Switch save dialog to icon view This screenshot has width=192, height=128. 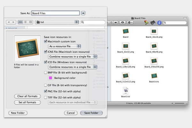20,22
